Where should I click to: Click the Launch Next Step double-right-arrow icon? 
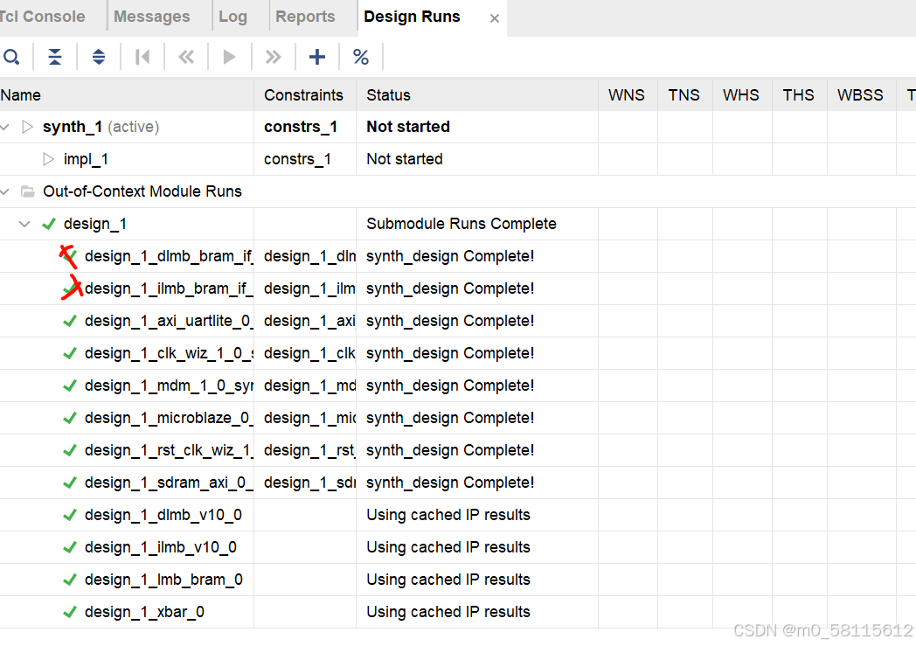click(273, 57)
